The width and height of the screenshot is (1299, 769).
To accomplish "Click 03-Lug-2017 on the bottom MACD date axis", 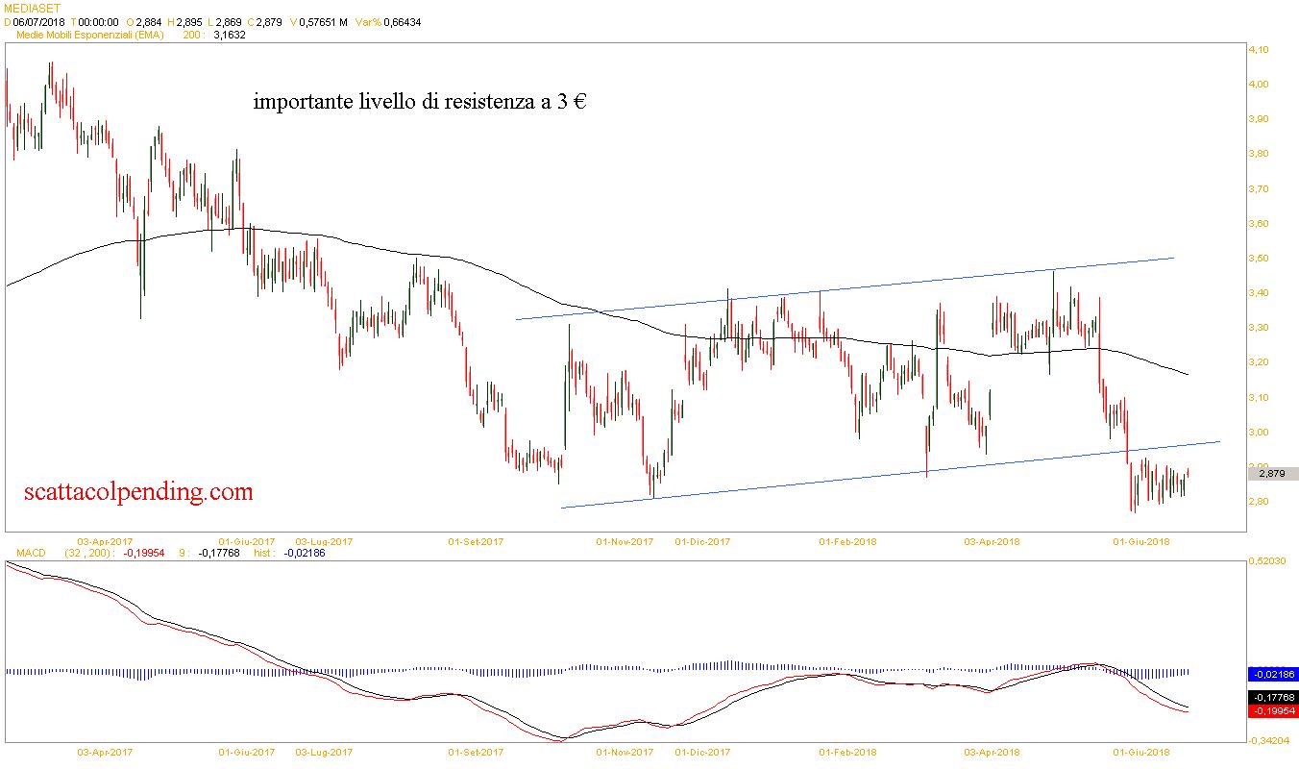I will point(324,752).
